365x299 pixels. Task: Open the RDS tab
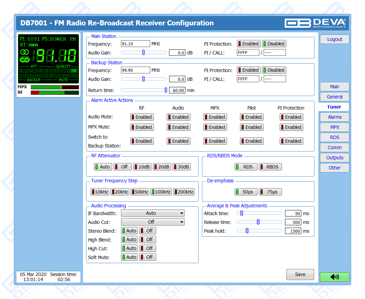coord(334,137)
